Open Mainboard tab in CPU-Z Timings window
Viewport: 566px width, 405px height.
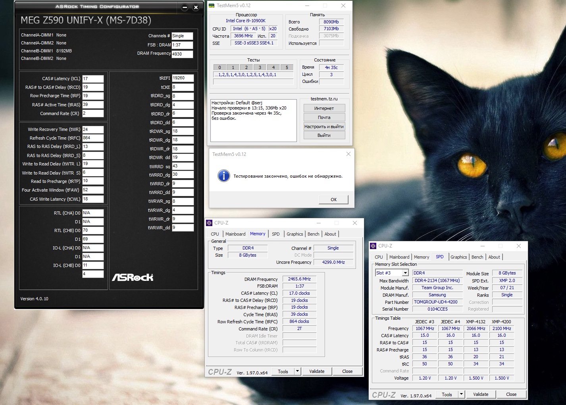pyautogui.click(x=235, y=234)
